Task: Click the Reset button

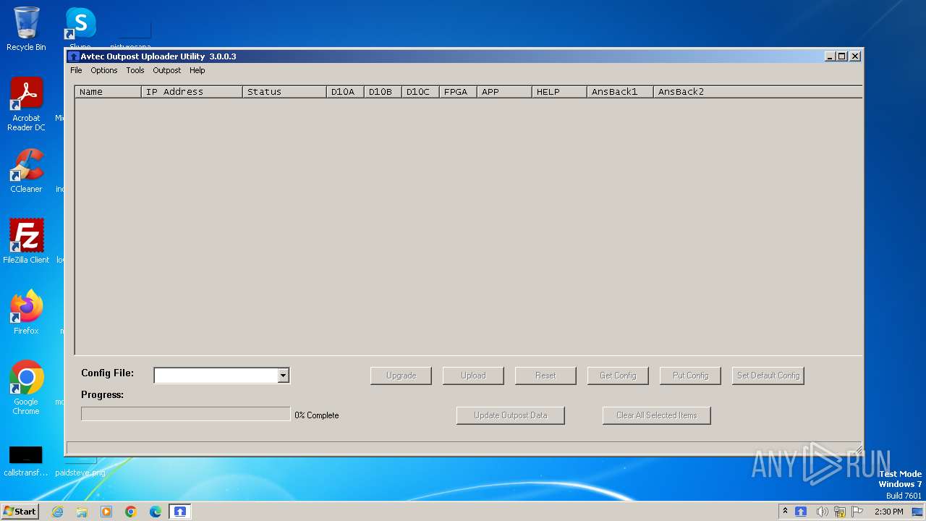Action: click(x=545, y=376)
